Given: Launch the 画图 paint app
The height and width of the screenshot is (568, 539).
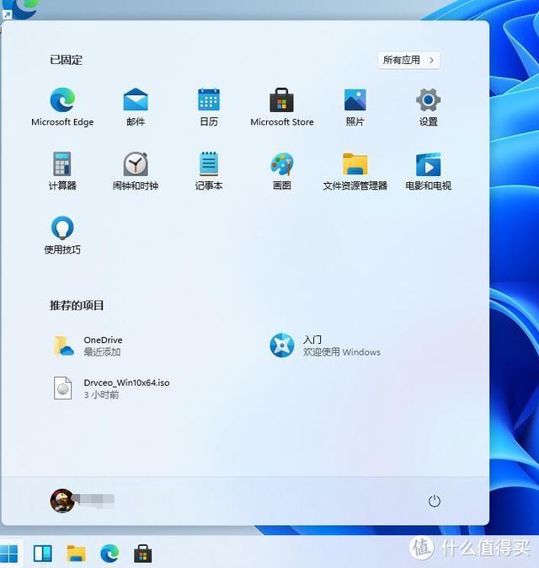Looking at the screenshot, I should pos(281,170).
